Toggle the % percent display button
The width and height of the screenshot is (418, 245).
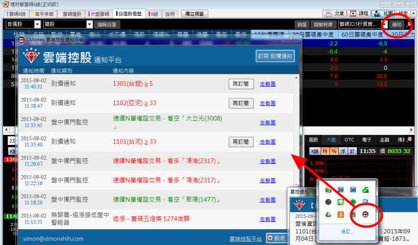(x=334, y=151)
